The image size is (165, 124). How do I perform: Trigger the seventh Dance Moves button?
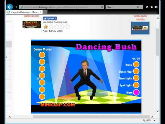point(42,96)
